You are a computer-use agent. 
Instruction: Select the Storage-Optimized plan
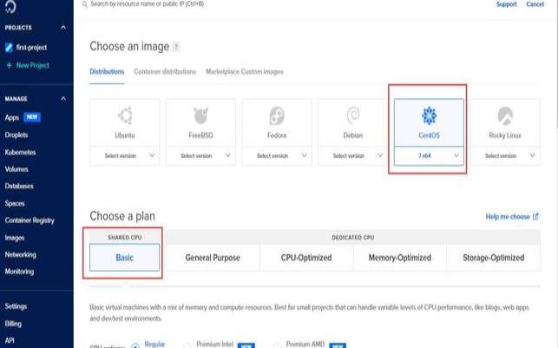tap(494, 258)
